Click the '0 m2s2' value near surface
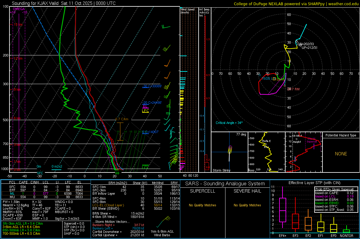 point(57,166)
